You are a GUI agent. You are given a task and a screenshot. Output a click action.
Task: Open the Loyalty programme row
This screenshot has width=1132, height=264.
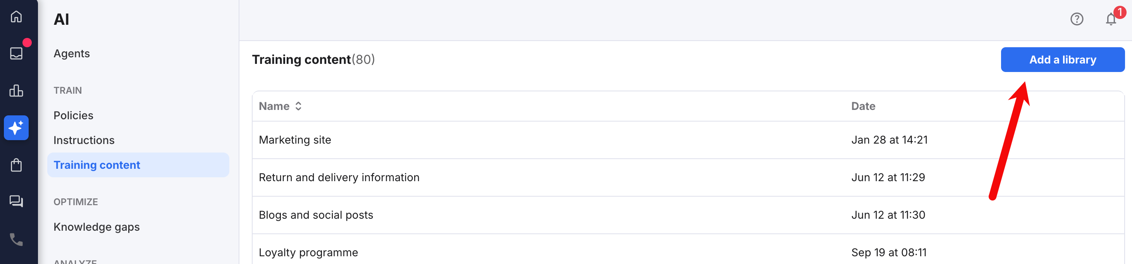[x=308, y=252]
